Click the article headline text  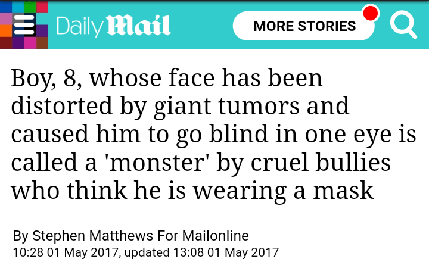pyautogui.click(x=213, y=134)
